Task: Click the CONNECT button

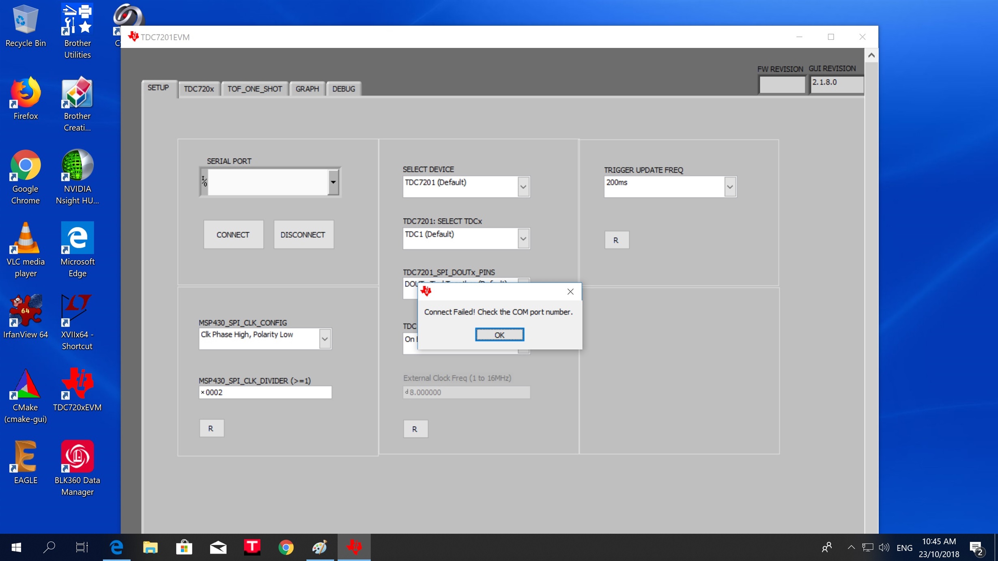Action: point(233,235)
